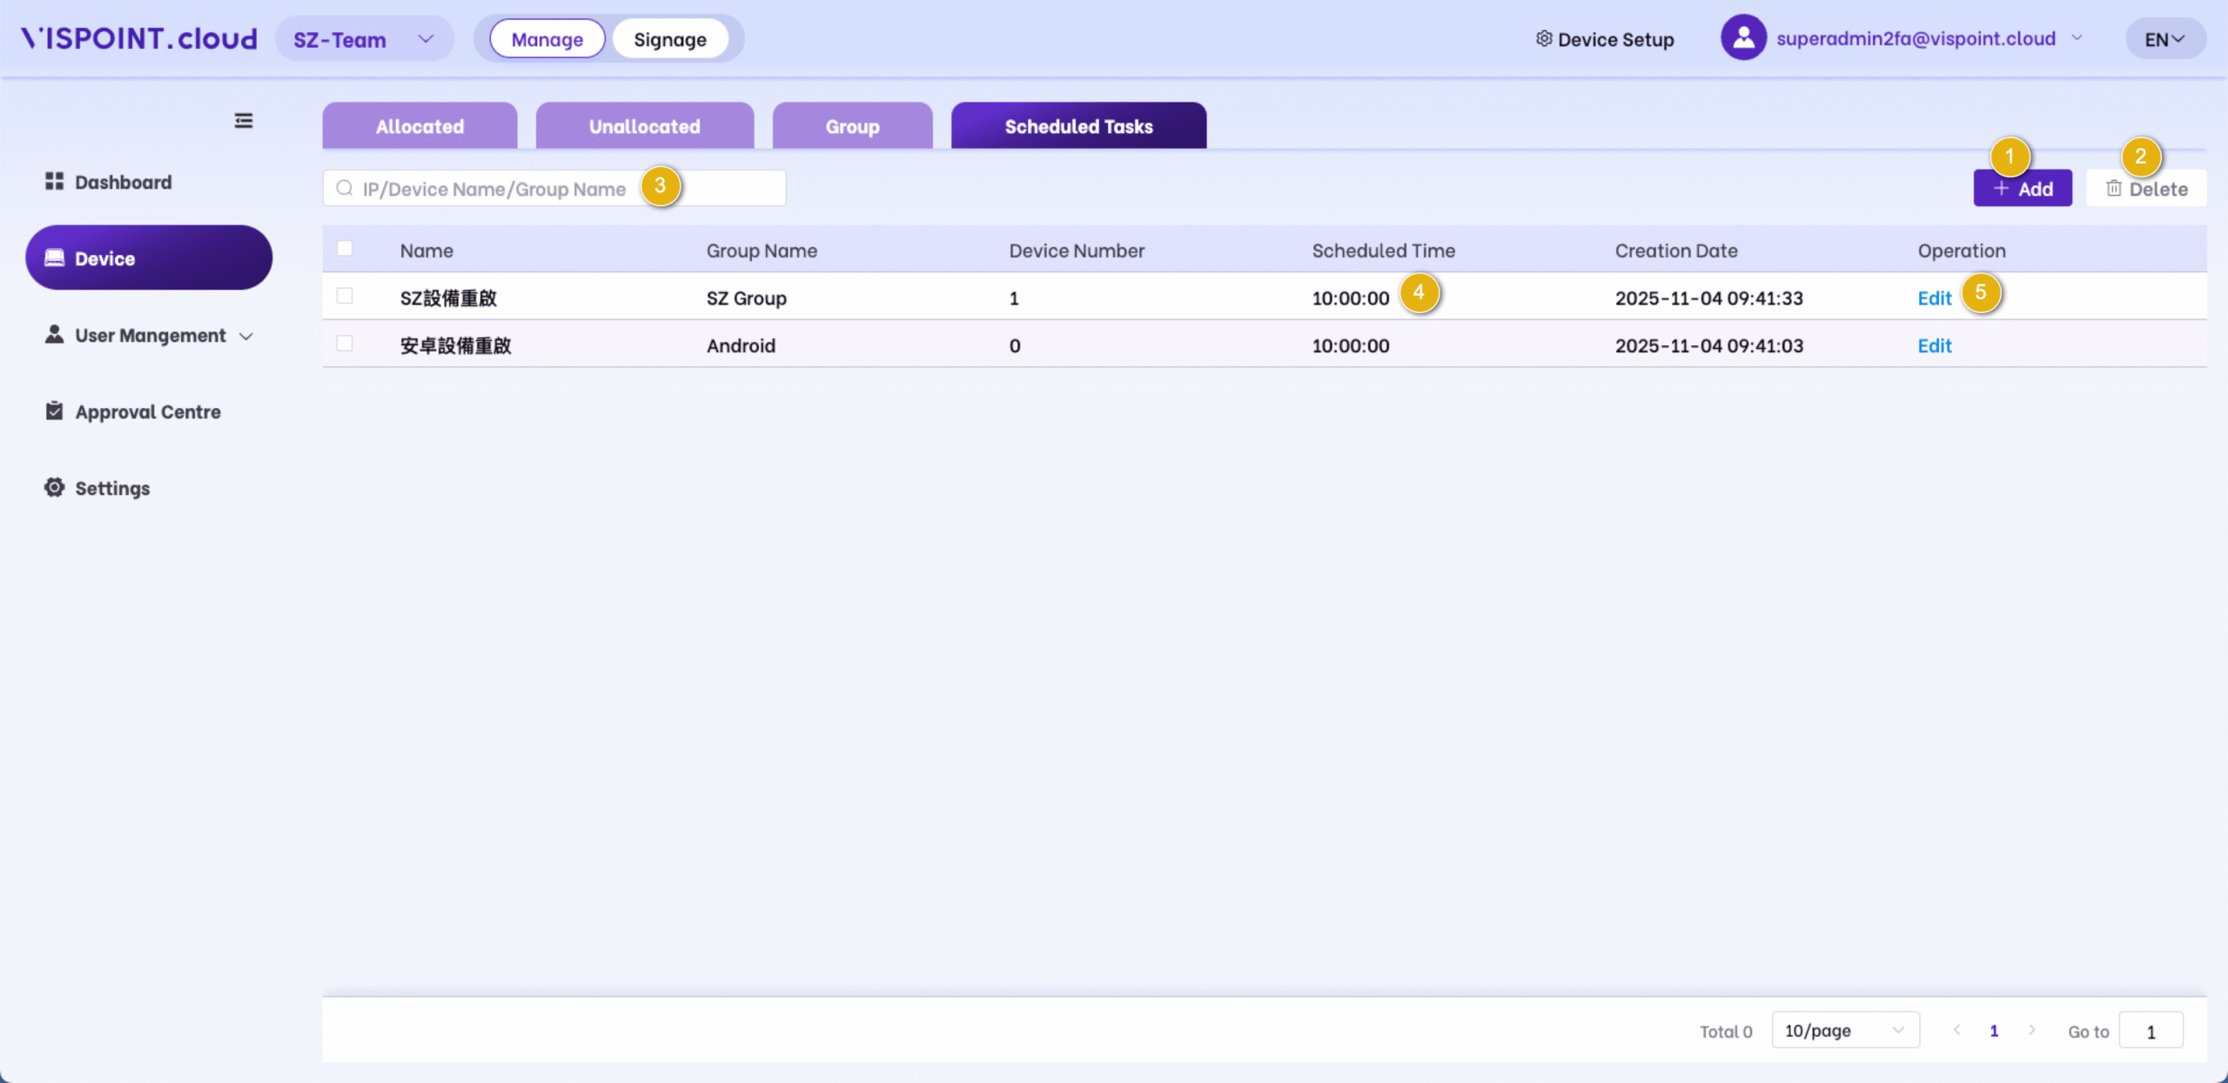
Task: Click the Add button
Action: (2022, 189)
